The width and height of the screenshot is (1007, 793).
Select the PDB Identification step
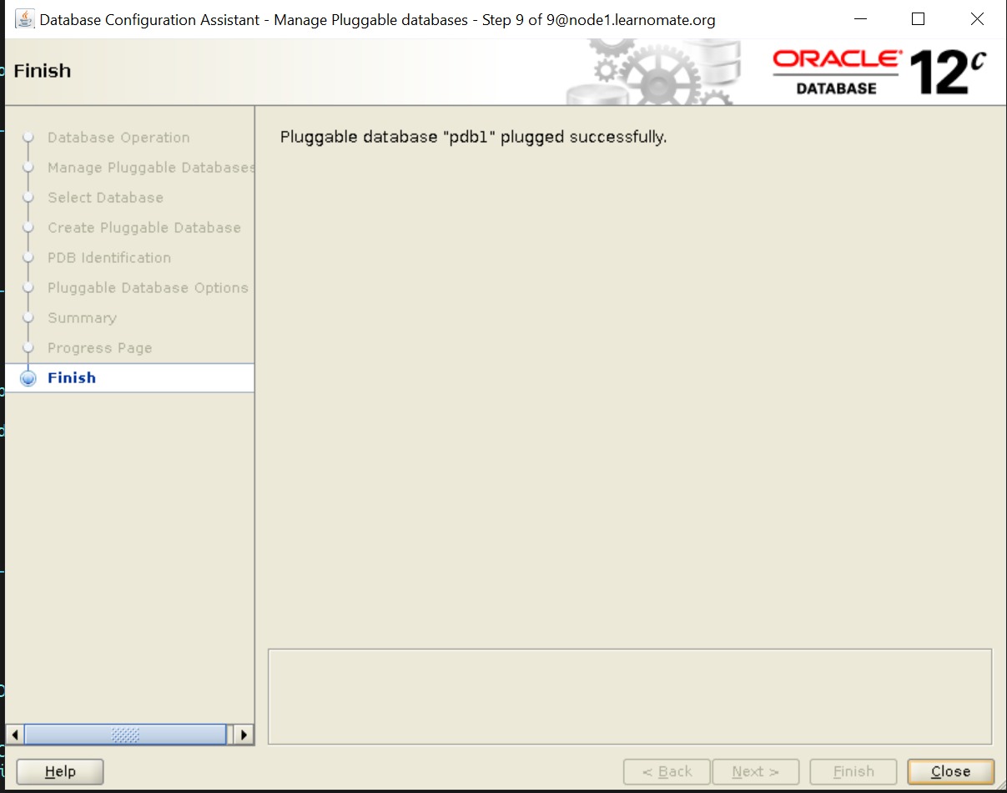click(x=108, y=258)
